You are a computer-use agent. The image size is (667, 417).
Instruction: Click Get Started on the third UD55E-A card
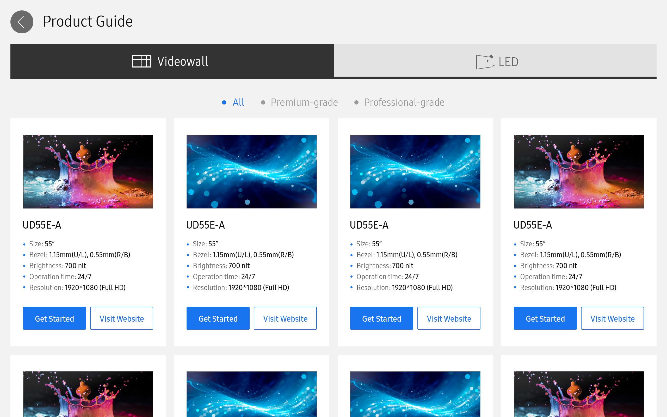coord(381,318)
